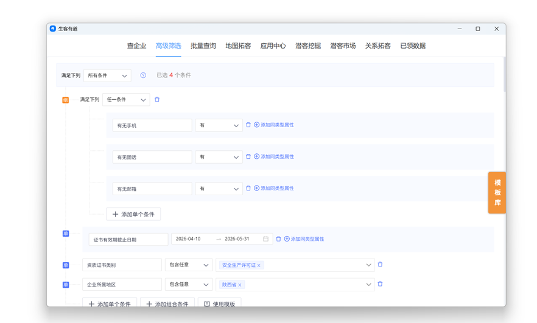537x323 pixels.
Task: Delete the 有无邮箱 condition row
Action: pyautogui.click(x=248, y=188)
